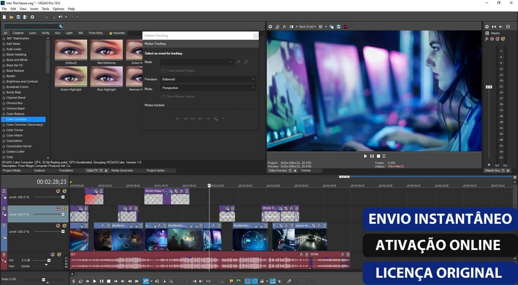Select Chroma Keyer in the FX list

(x=16, y=108)
